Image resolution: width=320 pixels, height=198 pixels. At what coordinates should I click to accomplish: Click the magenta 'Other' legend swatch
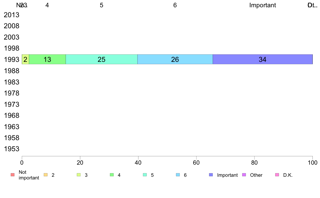(244, 175)
